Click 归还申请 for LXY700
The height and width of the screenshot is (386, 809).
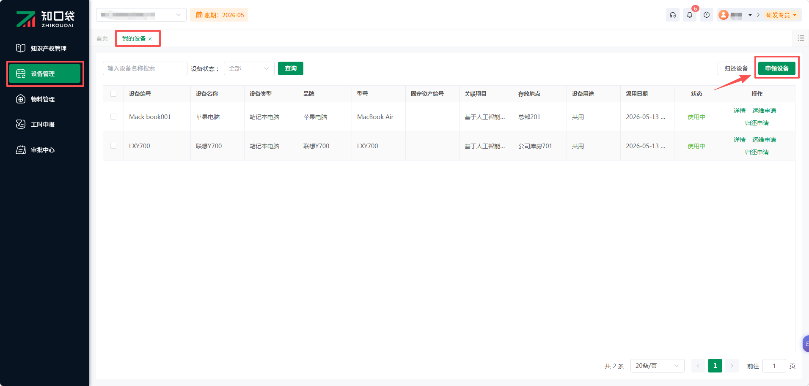tap(757, 152)
